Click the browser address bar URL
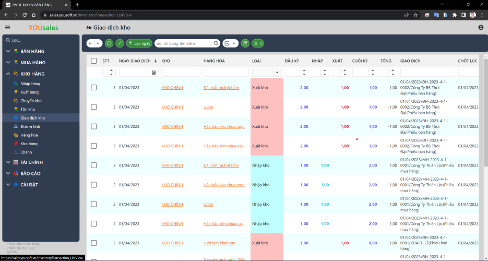Image resolution: width=488 pixels, height=261 pixels. tap(91, 15)
